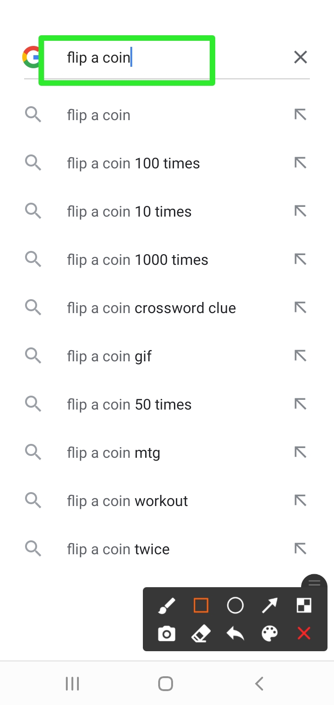Viewport: 334px width, 705px height.
Task: Select the brush drawing tool
Action: point(167,606)
